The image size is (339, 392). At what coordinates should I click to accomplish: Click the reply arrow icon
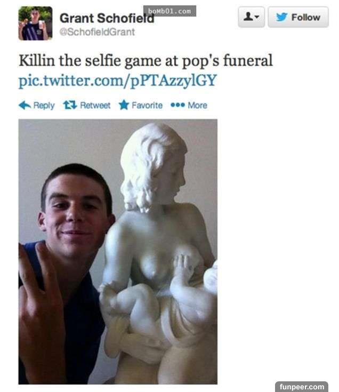click(25, 105)
